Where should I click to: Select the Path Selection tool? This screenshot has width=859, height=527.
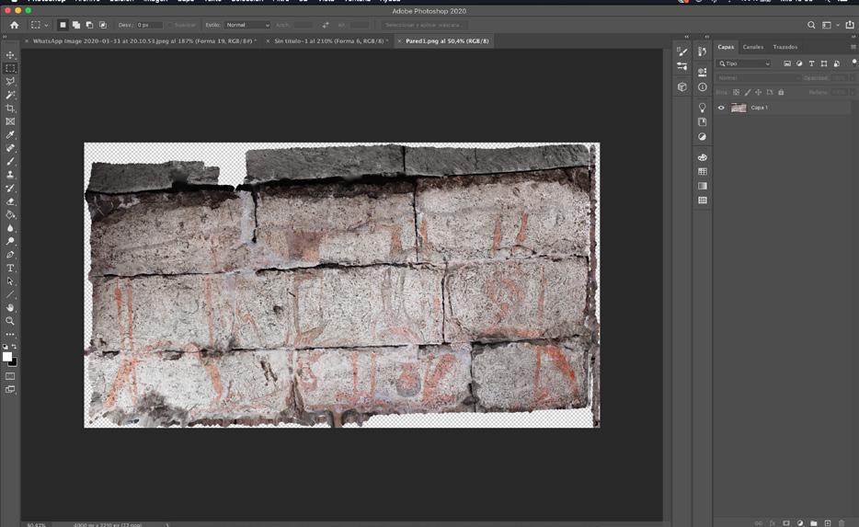[x=10, y=281]
